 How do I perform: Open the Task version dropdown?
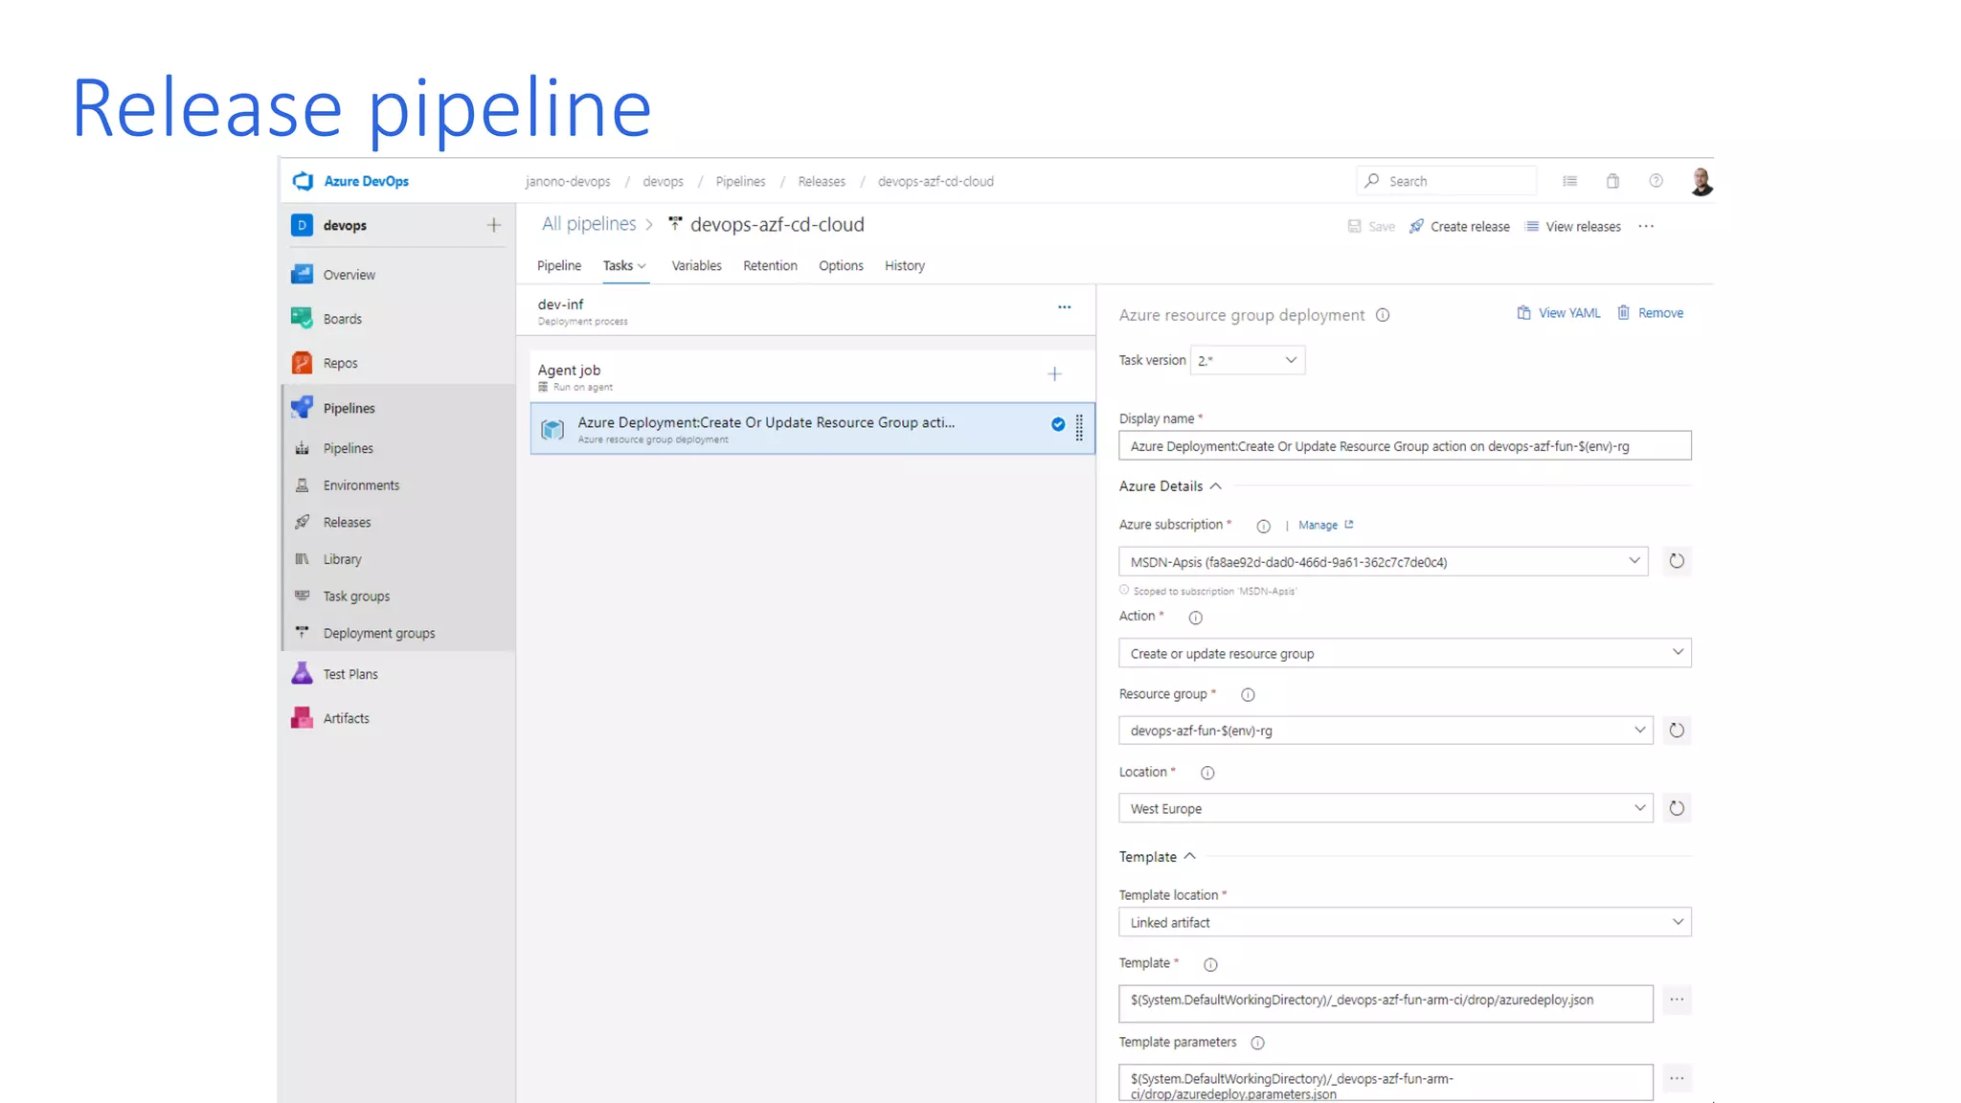(x=1247, y=360)
